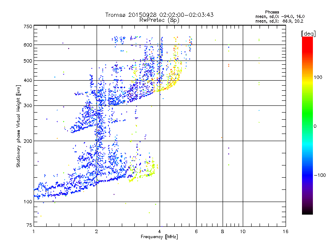Click the y-axis tick label '75'
The height and width of the screenshot is (252, 336).
[x=29, y=225]
